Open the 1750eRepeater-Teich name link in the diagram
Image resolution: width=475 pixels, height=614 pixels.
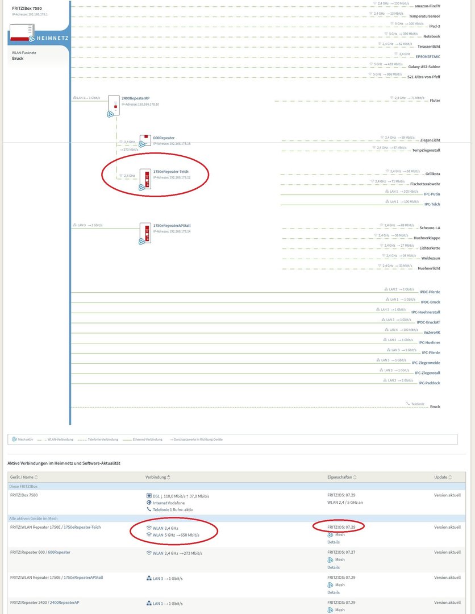click(170, 172)
